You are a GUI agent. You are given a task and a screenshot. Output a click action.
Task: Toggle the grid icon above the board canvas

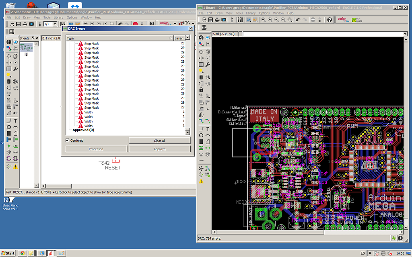coord(204,27)
